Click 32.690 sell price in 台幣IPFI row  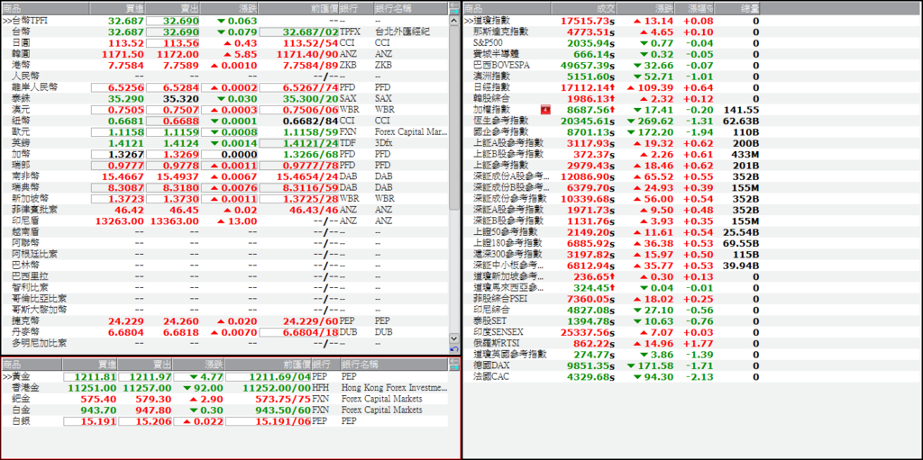(172, 21)
